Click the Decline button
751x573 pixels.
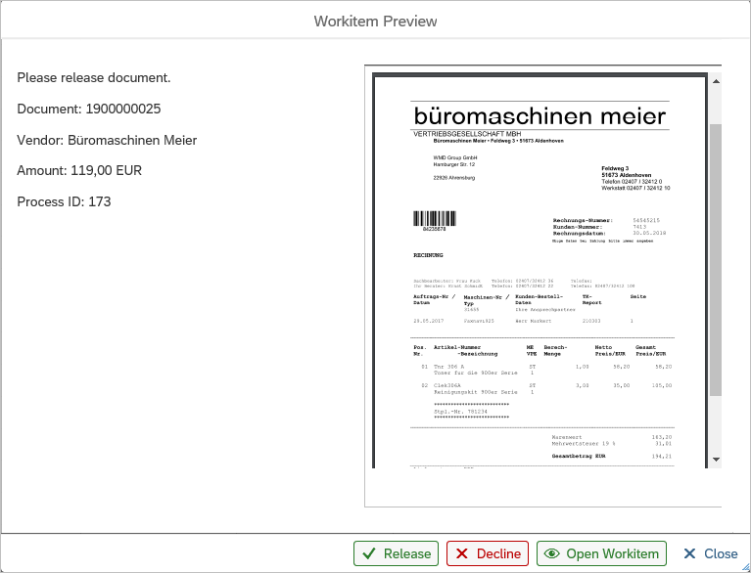coord(487,553)
